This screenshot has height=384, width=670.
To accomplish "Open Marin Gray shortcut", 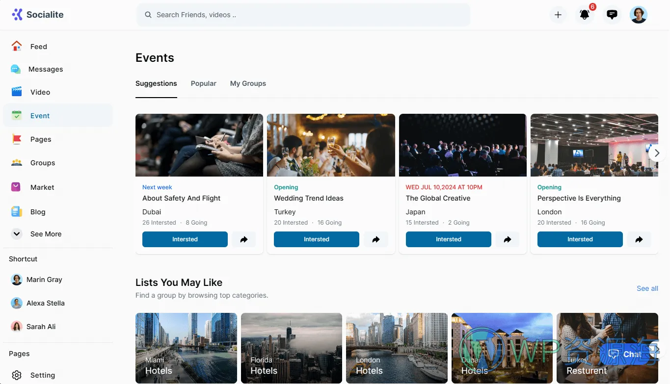I will click(x=44, y=280).
